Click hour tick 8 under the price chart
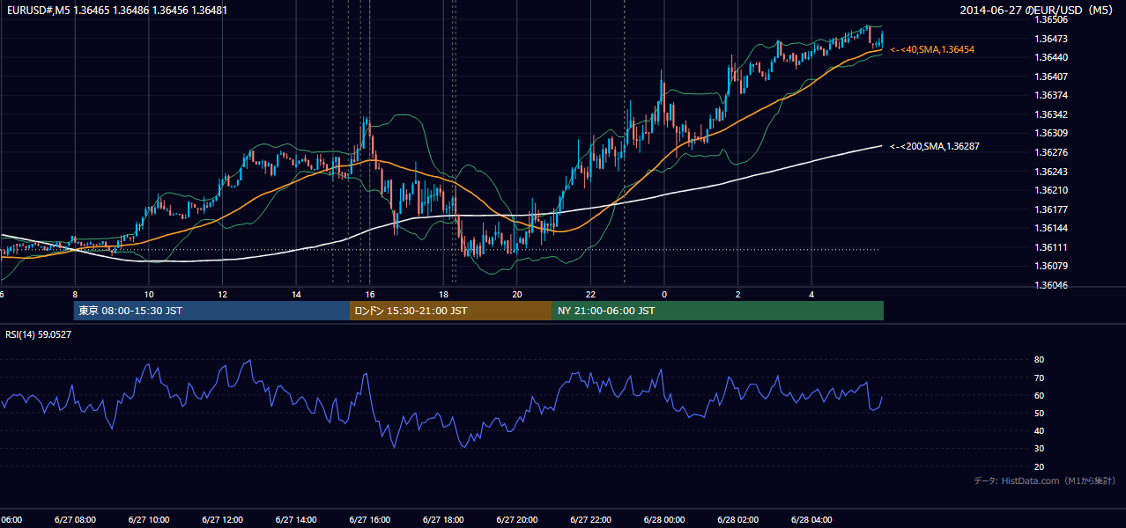Viewport: 1126px width, 528px height. [75, 294]
